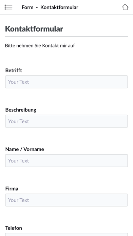Screen dimensions: 133x236
Task: Click into the Beschreibung input box
Action: pos(66,121)
